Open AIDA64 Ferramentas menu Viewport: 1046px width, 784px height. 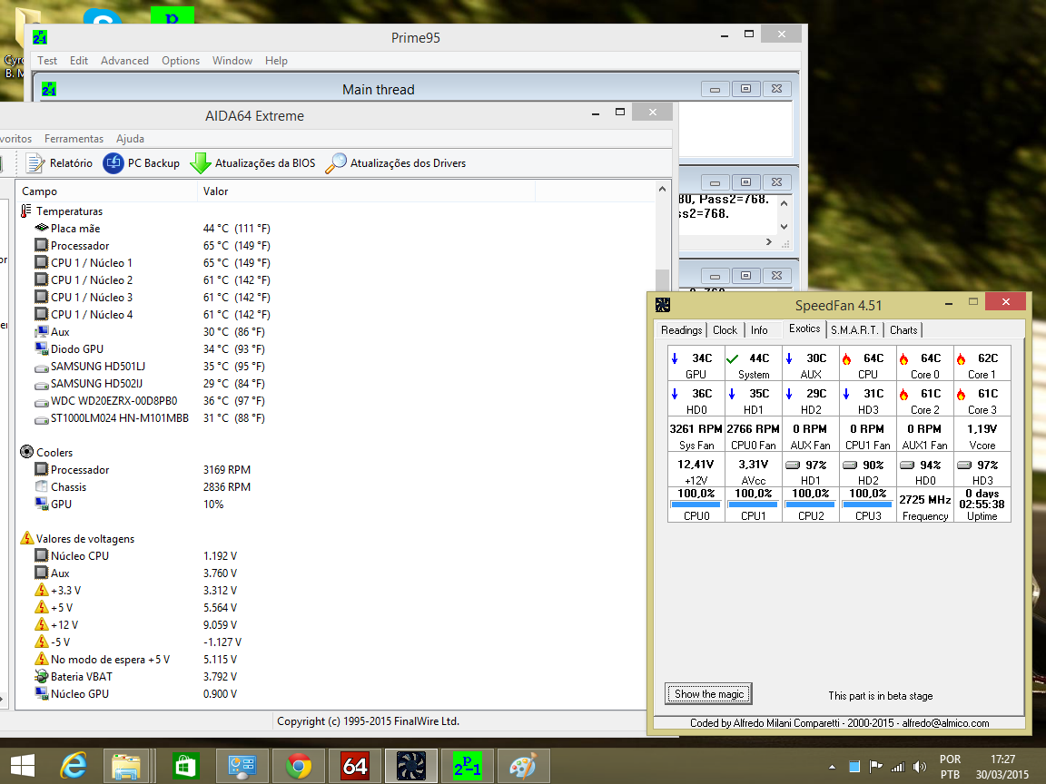pos(74,139)
